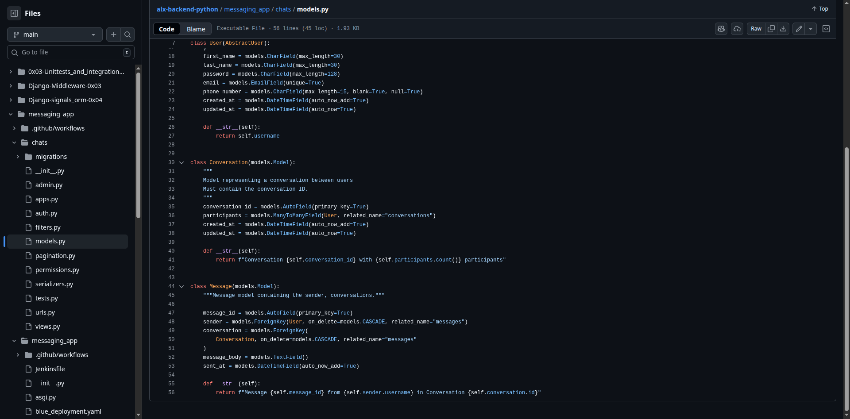Select the Code tab
This screenshot has width=850, height=419.
coord(166,29)
